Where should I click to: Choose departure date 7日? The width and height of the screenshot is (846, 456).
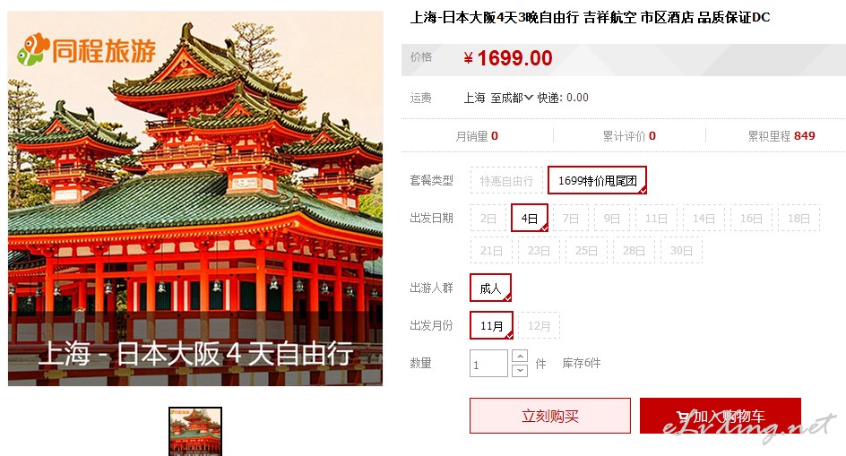click(x=570, y=219)
